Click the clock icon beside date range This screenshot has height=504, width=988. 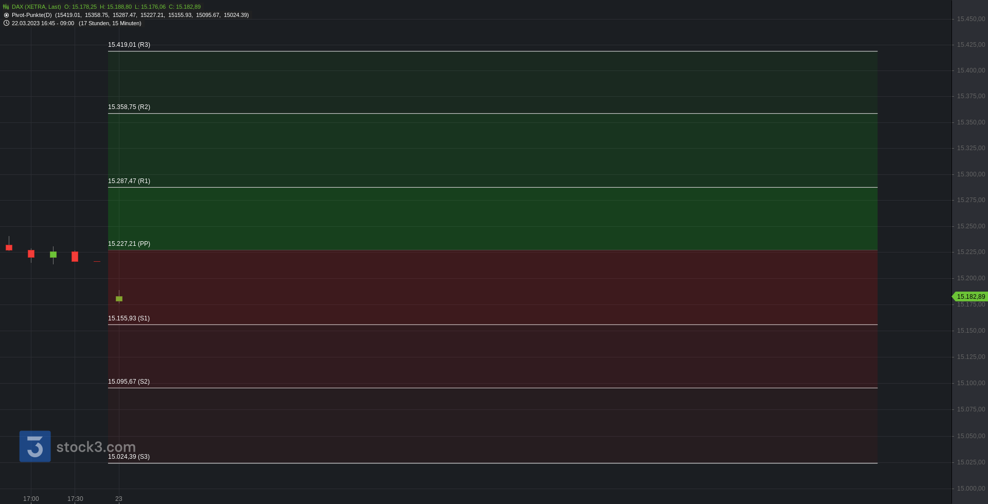pos(6,23)
